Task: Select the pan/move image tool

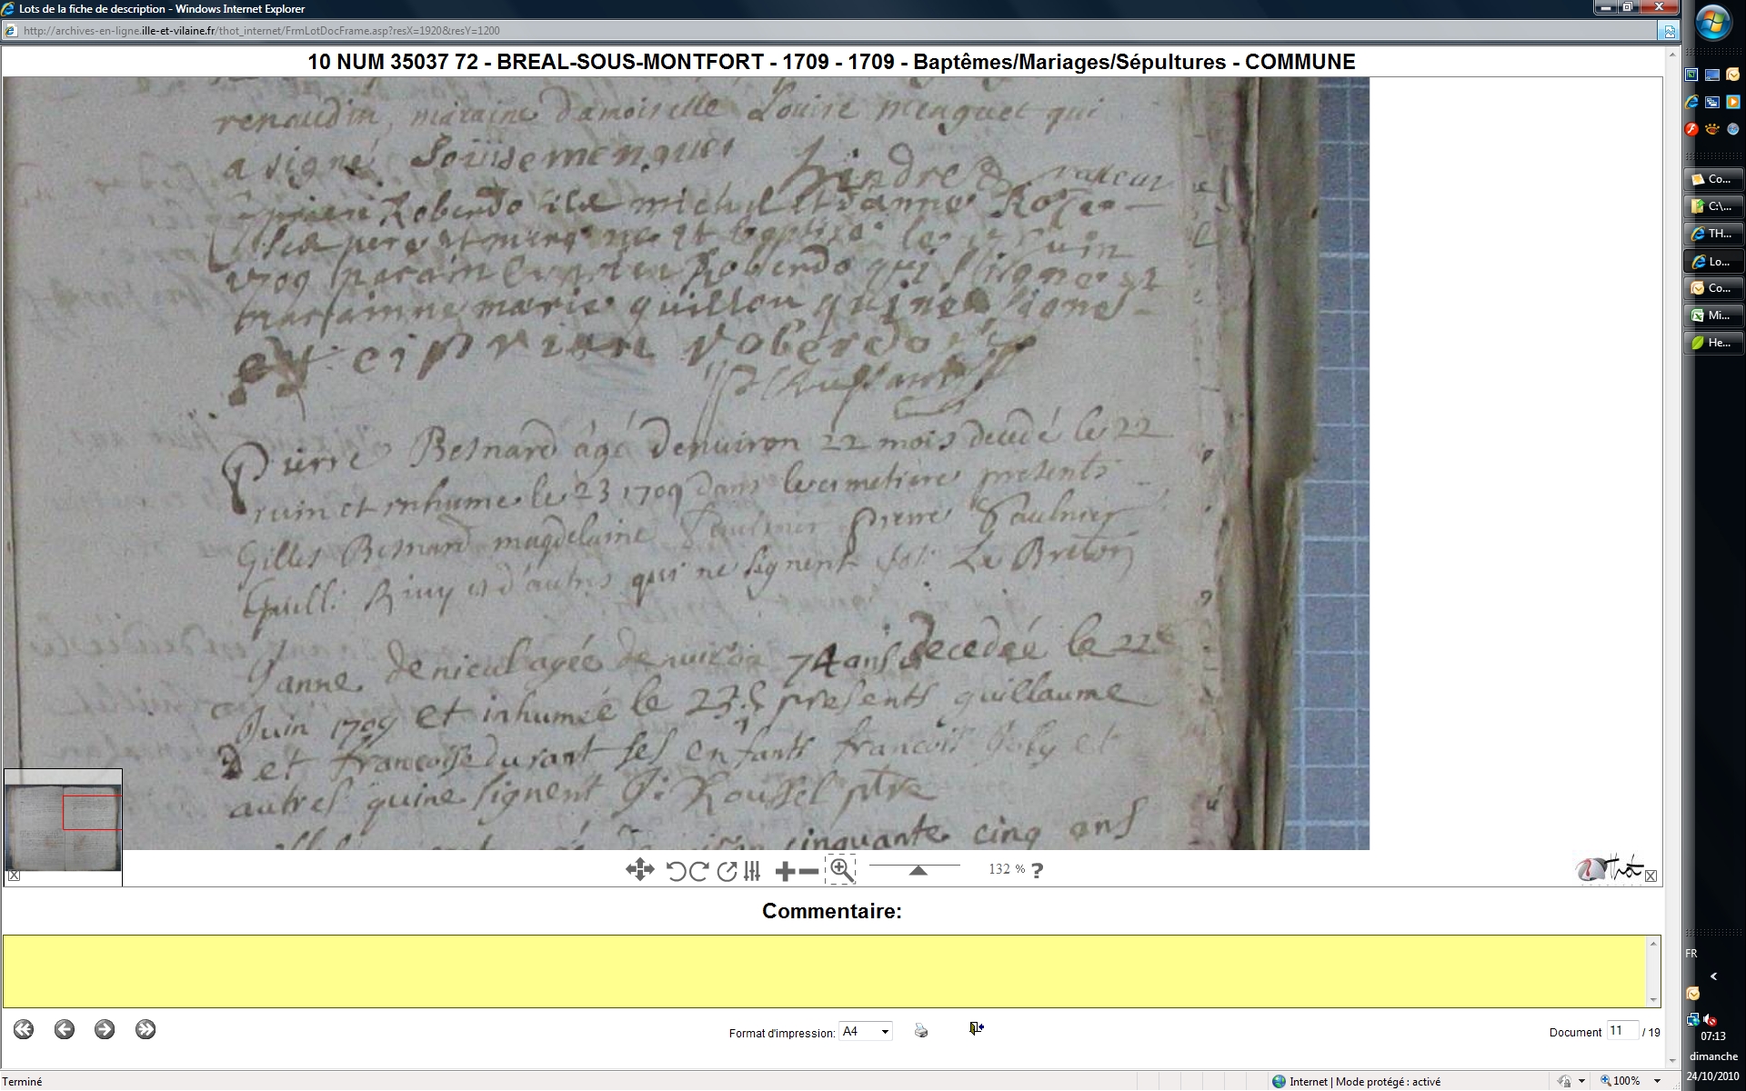Action: 639,870
